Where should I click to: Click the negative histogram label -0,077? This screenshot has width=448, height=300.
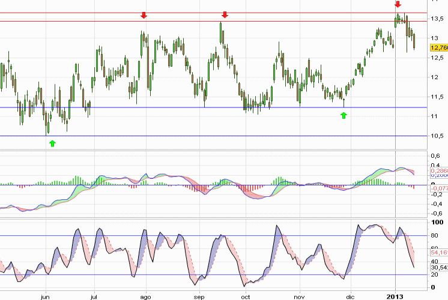pyautogui.click(x=438, y=188)
